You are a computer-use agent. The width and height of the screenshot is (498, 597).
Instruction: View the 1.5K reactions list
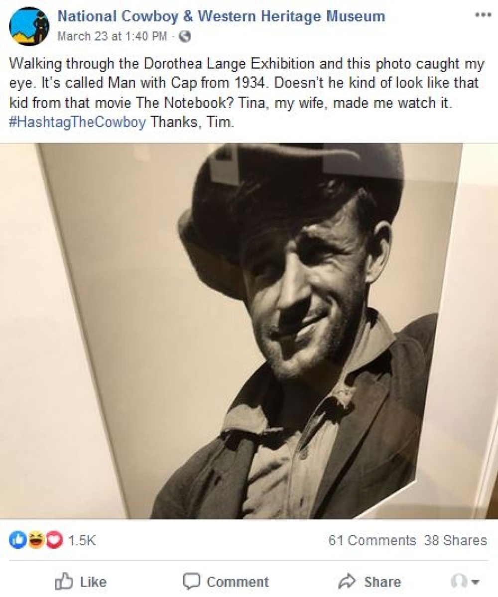pyautogui.click(x=82, y=540)
